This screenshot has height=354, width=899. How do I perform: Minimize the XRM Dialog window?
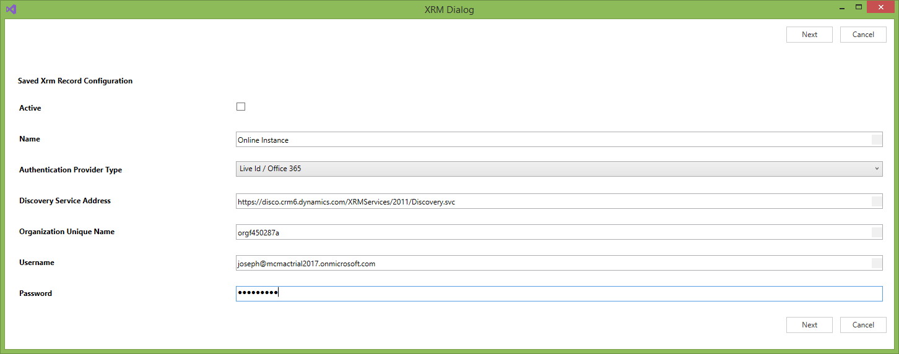pyautogui.click(x=841, y=7)
